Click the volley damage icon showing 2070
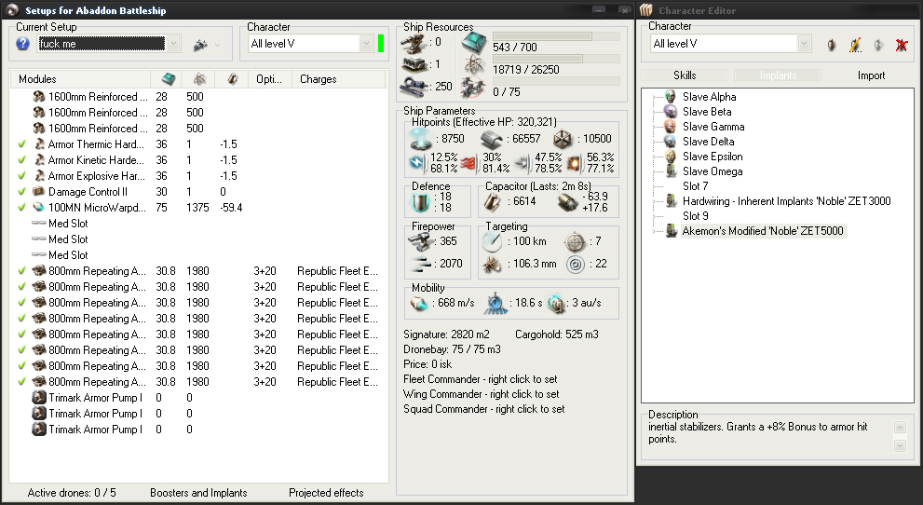The width and height of the screenshot is (923, 505). click(420, 265)
